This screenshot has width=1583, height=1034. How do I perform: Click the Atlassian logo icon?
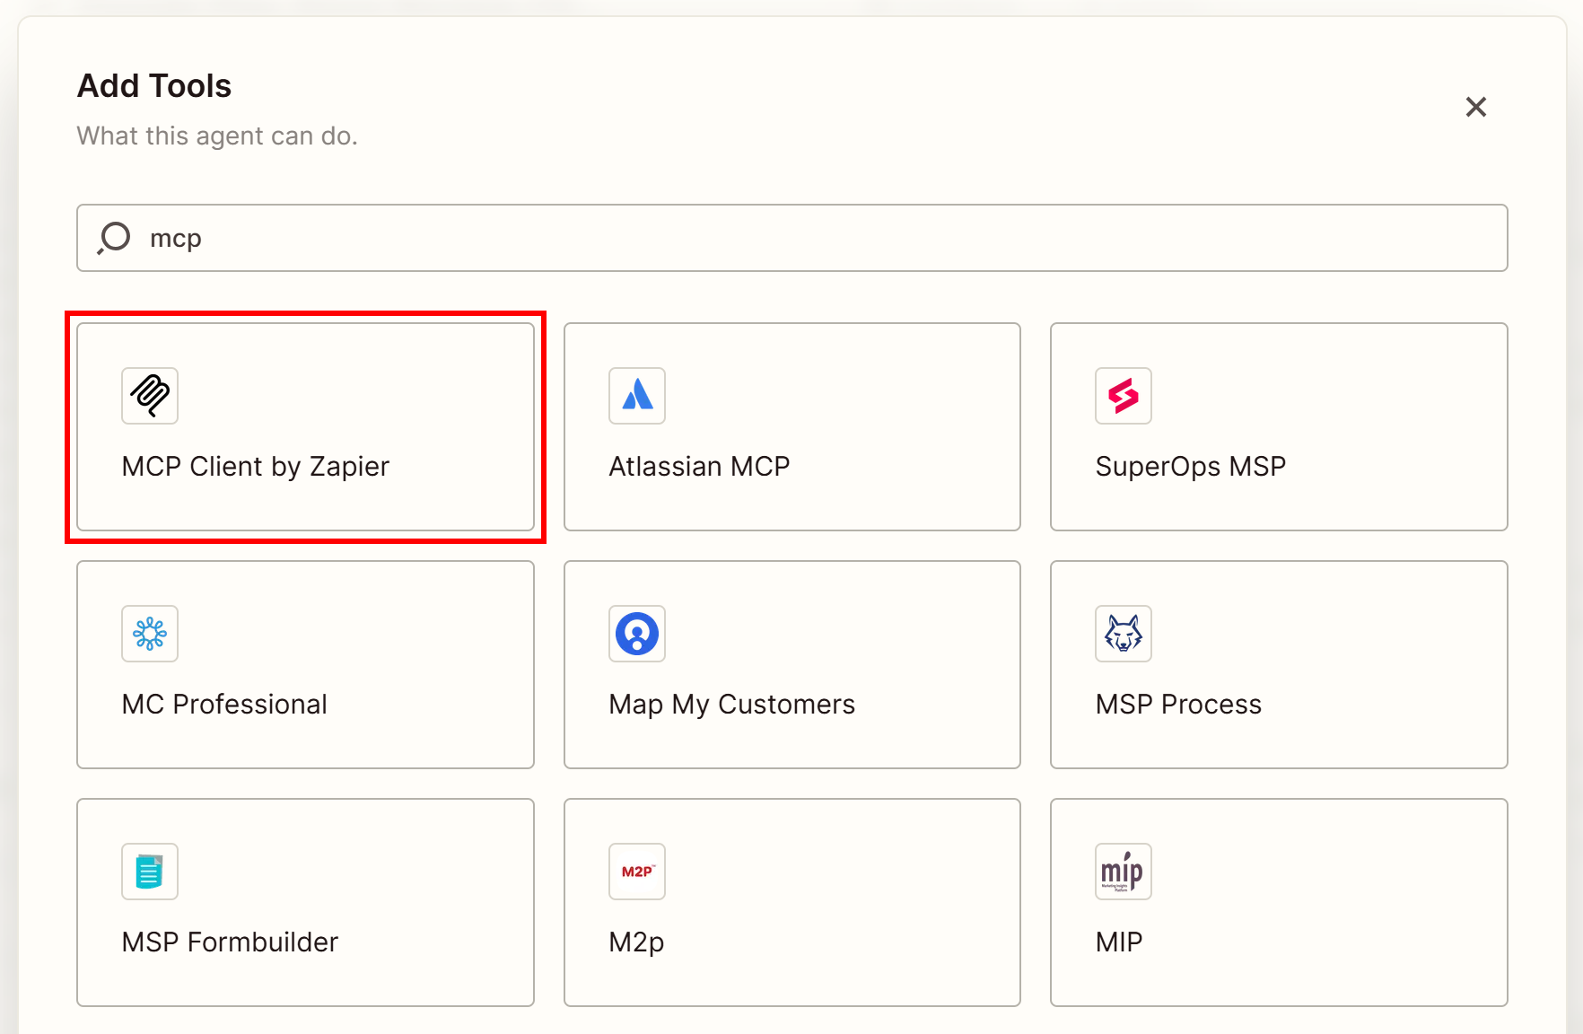637,396
